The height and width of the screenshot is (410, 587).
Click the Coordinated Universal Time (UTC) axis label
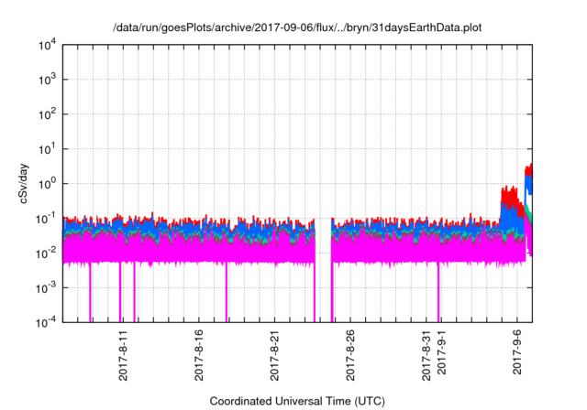(x=297, y=401)
